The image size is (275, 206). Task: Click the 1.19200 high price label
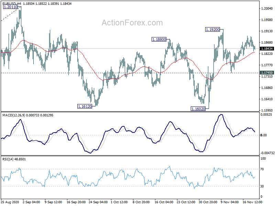tap(212, 30)
